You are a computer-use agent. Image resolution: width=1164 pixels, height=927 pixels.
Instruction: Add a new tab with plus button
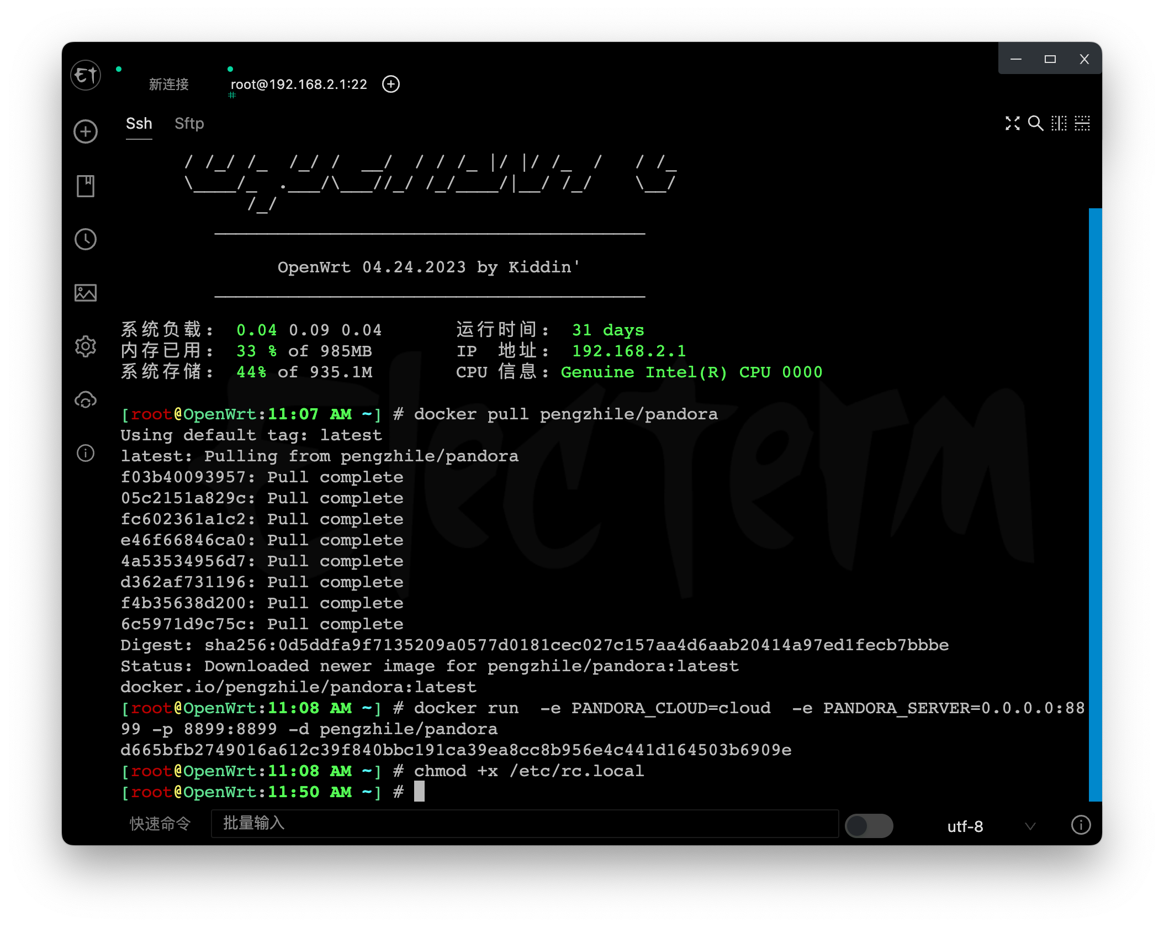(x=391, y=84)
